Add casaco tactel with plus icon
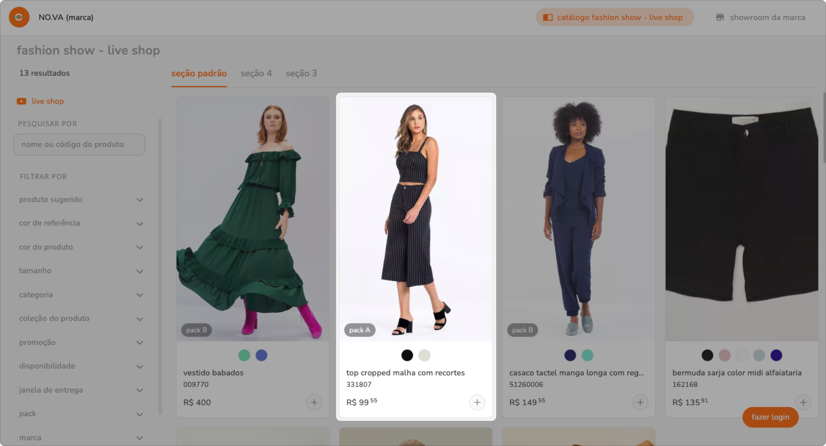Image resolution: width=826 pixels, height=446 pixels. click(x=640, y=402)
